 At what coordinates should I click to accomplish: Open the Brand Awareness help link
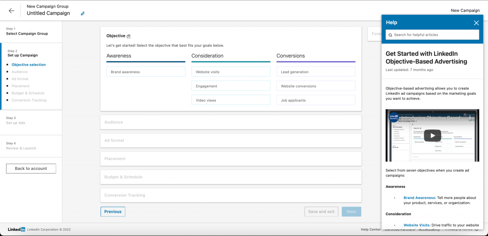click(x=419, y=197)
